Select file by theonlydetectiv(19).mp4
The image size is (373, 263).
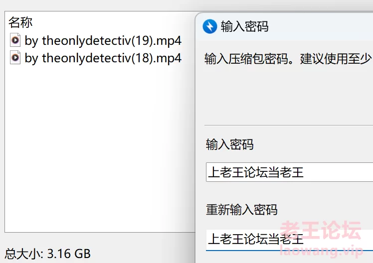96,40
